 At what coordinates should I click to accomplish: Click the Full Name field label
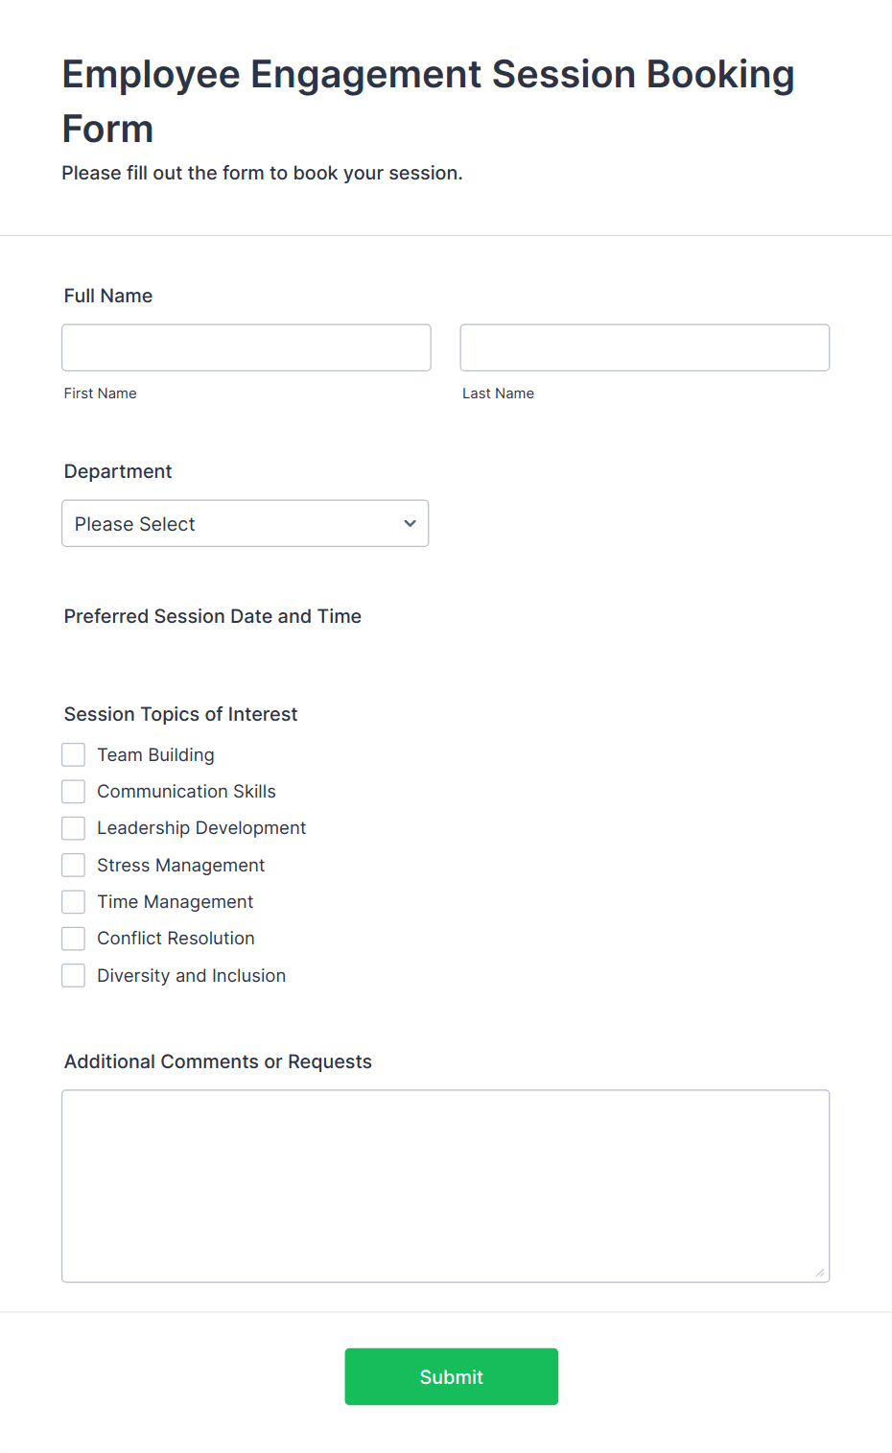[x=108, y=296]
